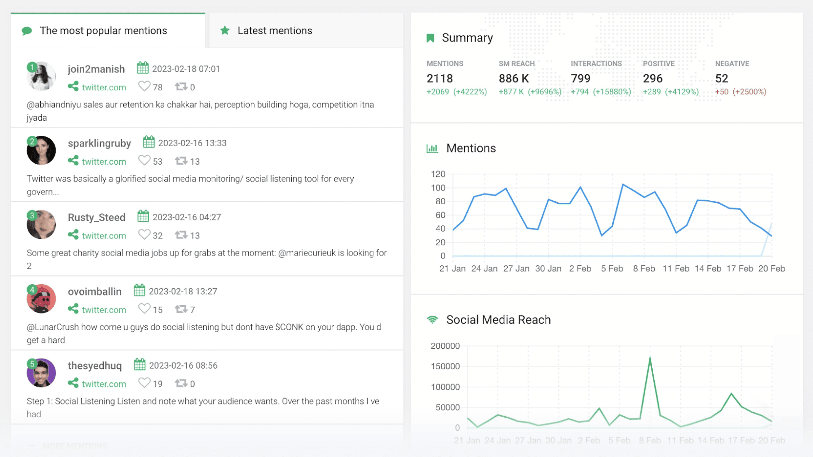The image size is (813, 457).
Task: Click the retweet icon in sparklingruby mention
Action: pos(181,160)
